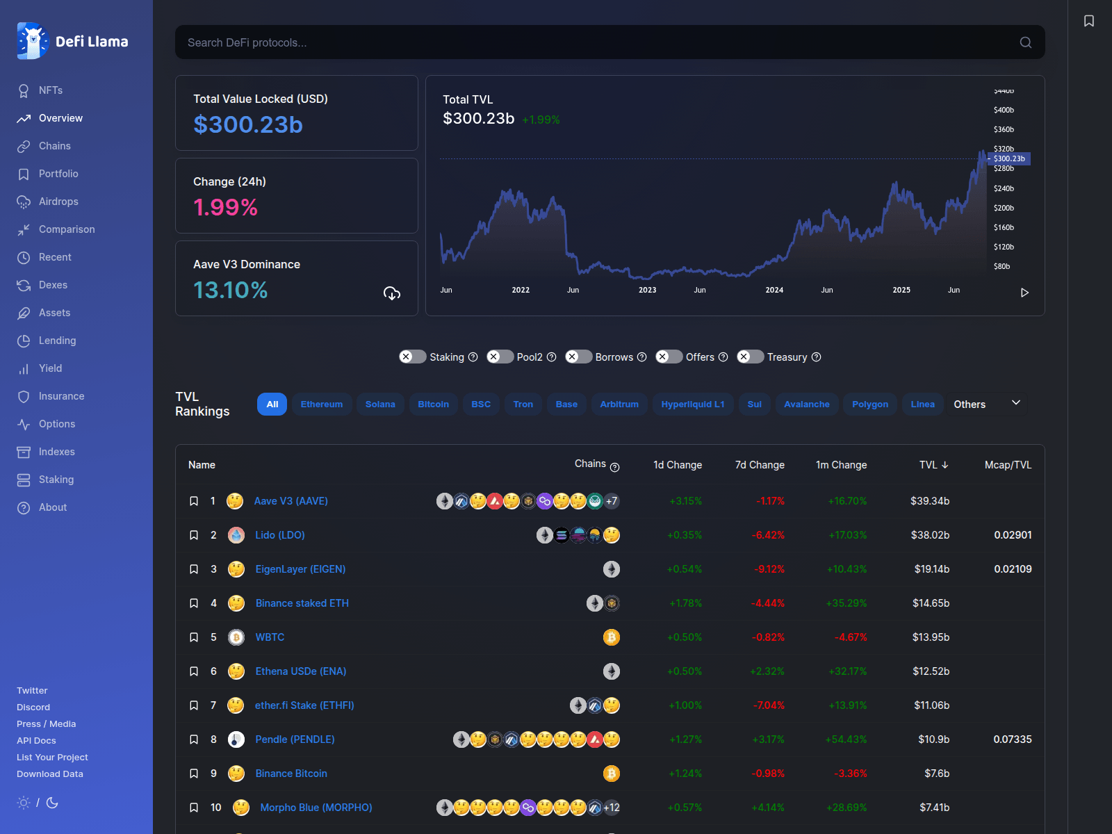Image resolution: width=1112 pixels, height=834 pixels.
Task: Sort by Mcap/TVL column
Action: (x=1008, y=465)
